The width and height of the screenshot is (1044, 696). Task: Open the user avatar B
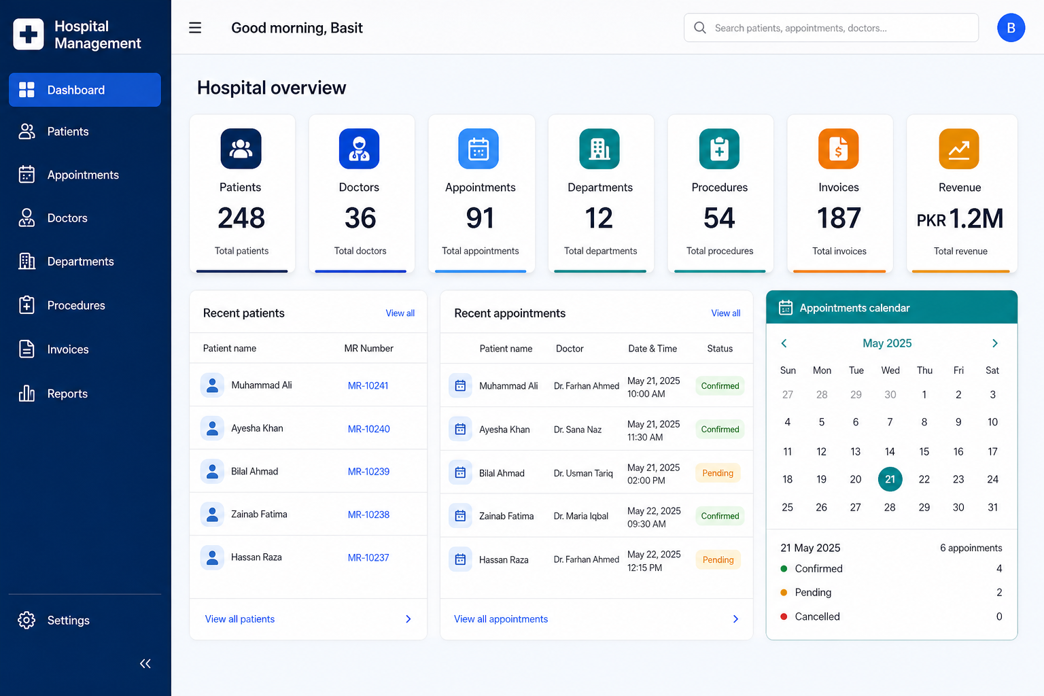point(1011,28)
